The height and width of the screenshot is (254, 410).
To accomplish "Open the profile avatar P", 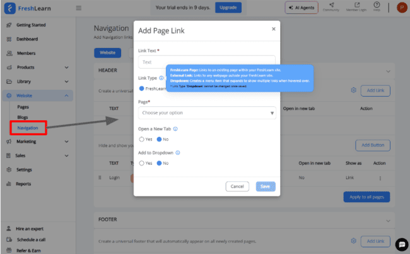I will coord(402,8).
